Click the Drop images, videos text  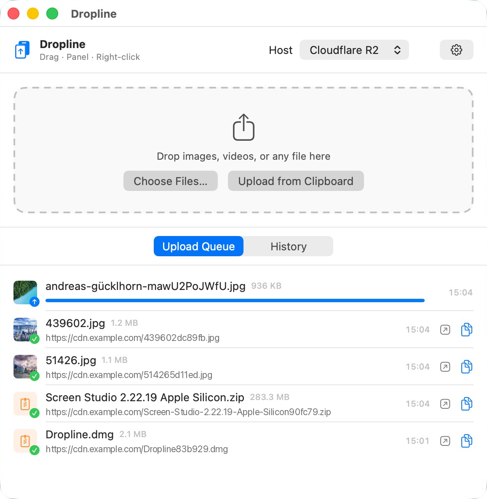(243, 156)
